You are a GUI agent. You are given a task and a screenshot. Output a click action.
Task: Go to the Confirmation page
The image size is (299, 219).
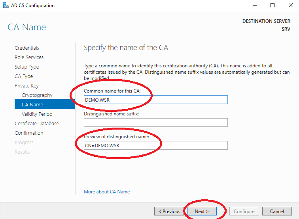click(29, 133)
